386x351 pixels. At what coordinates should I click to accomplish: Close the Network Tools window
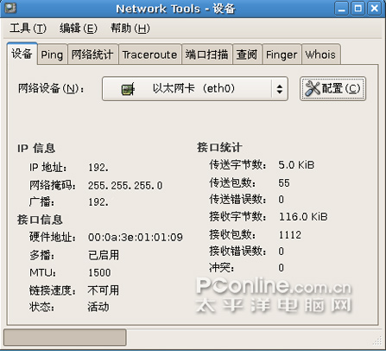coord(375,9)
